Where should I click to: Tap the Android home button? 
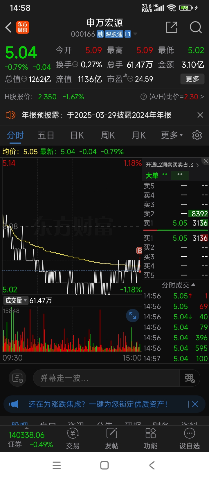point(105,465)
